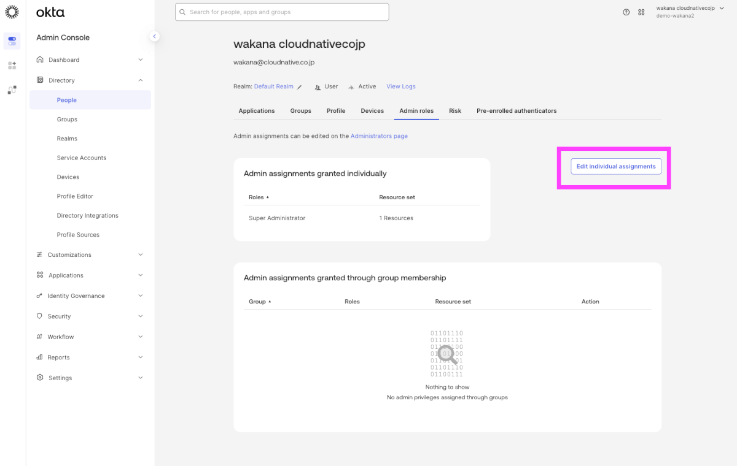This screenshot has height=466, width=737.
Task: Open Groups in the Directory menu
Action: coord(67,120)
